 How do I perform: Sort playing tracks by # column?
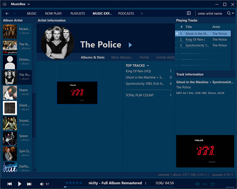pyautogui.click(x=181, y=27)
